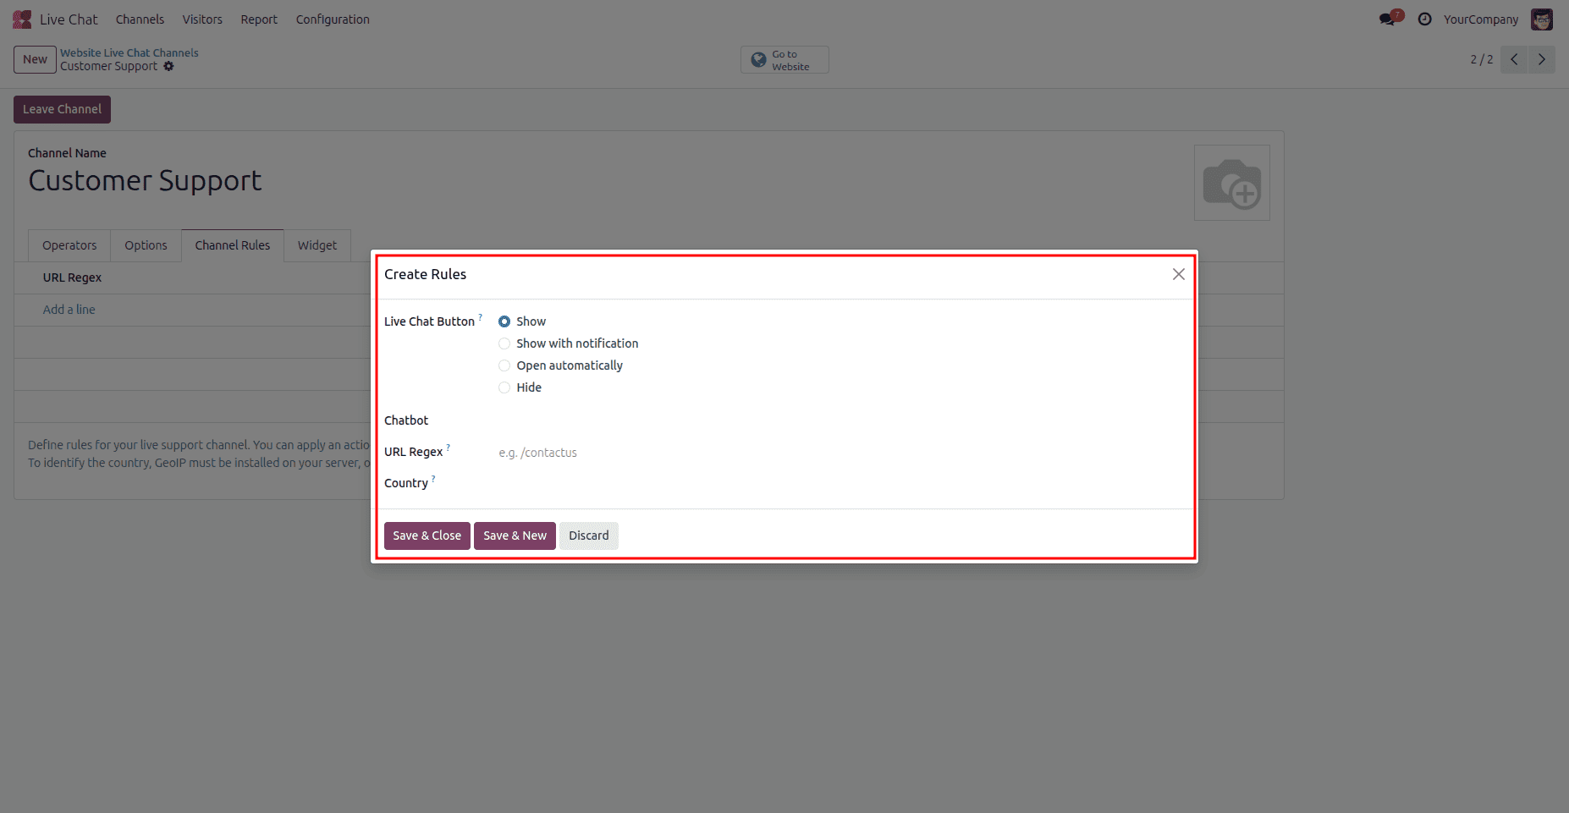Click the globe icon on Go to Website
Viewport: 1569px width, 813px height.
pyautogui.click(x=757, y=59)
